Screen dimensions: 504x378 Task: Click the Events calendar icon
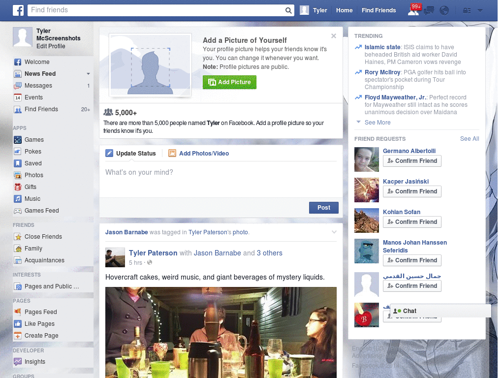point(18,97)
